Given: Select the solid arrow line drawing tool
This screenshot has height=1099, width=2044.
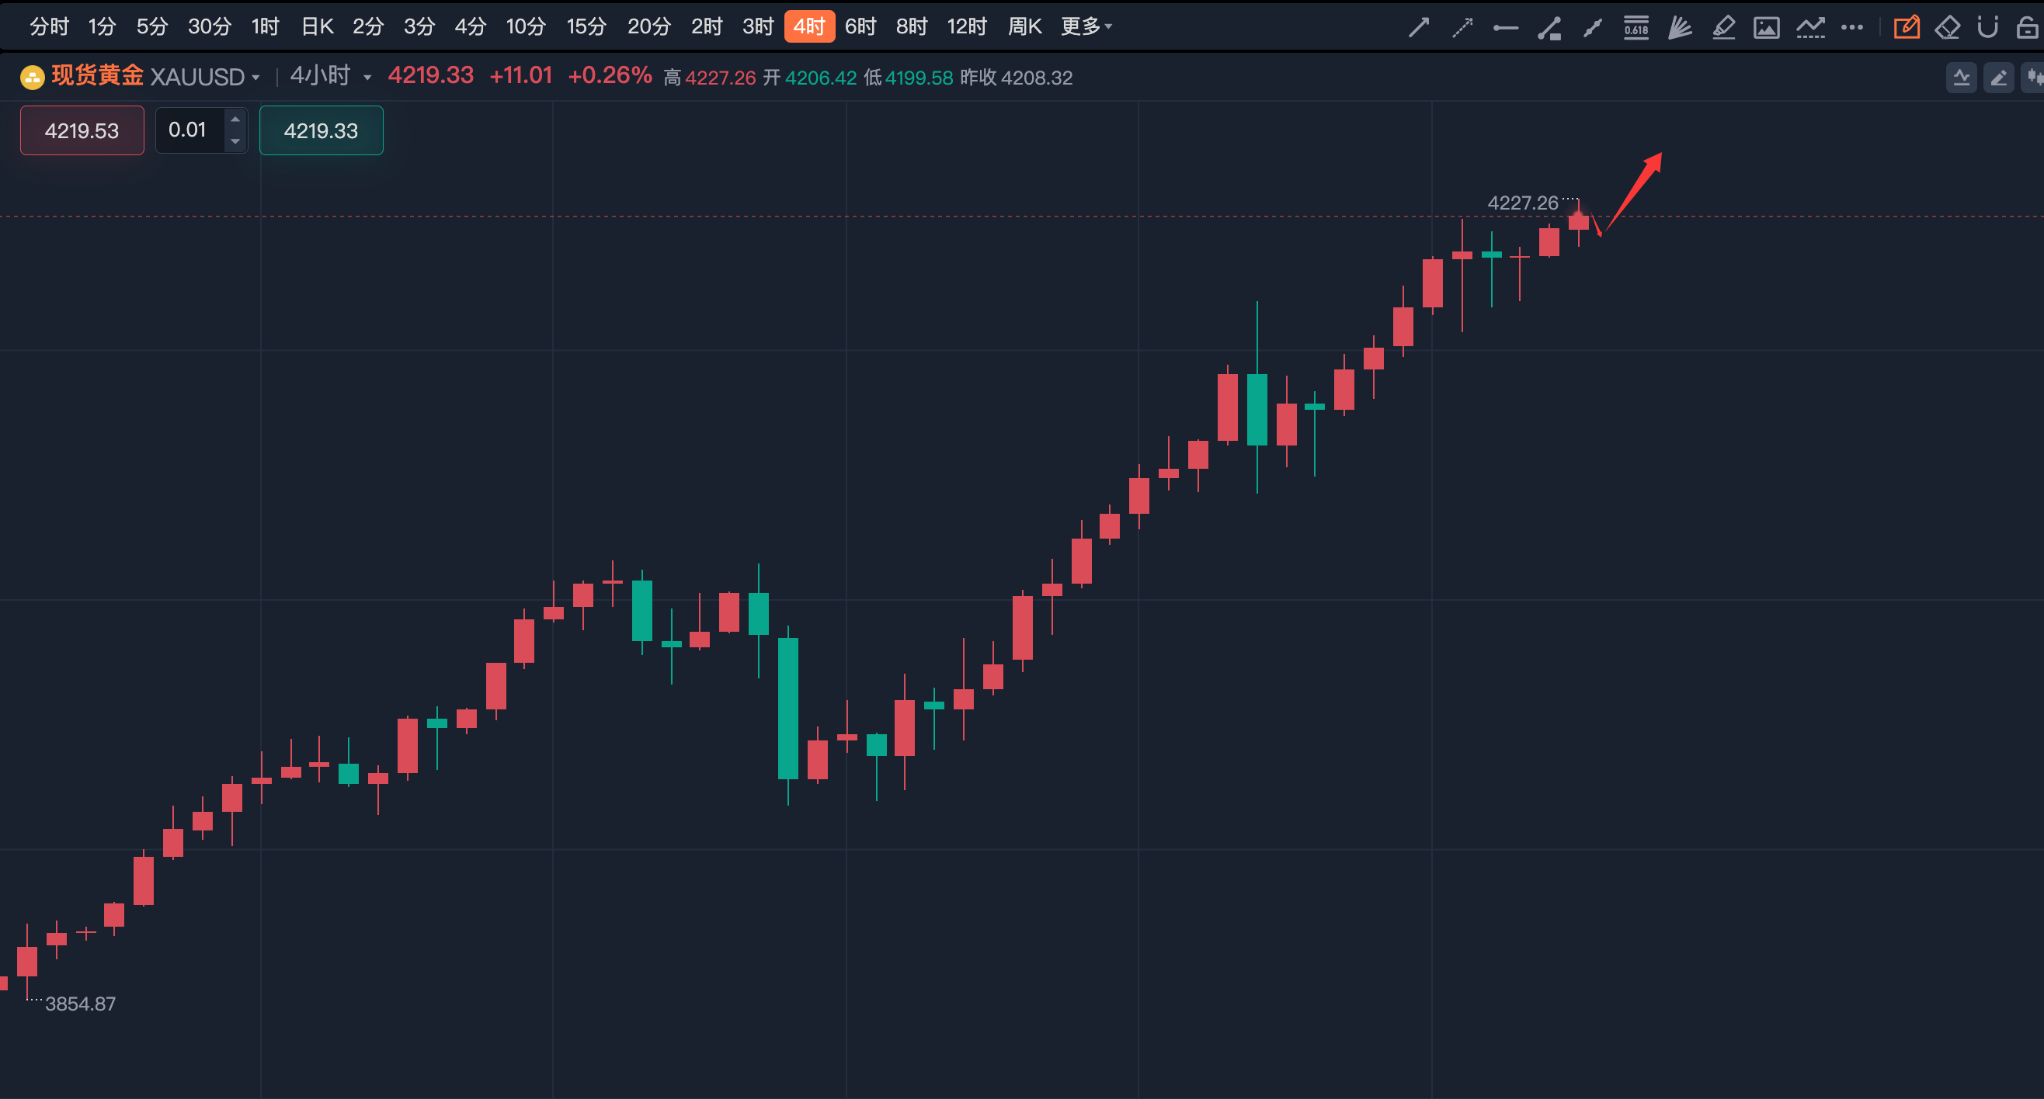Looking at the screenshot, I should 1419,28.
